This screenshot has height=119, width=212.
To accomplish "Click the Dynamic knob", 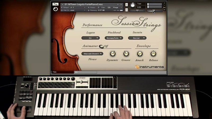I will 112,54.
